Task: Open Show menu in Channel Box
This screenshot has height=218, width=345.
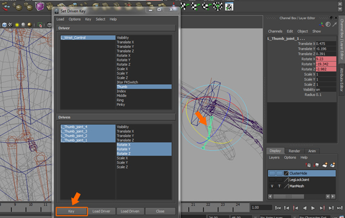Action: pyautogui.click(x=316, y=31)
